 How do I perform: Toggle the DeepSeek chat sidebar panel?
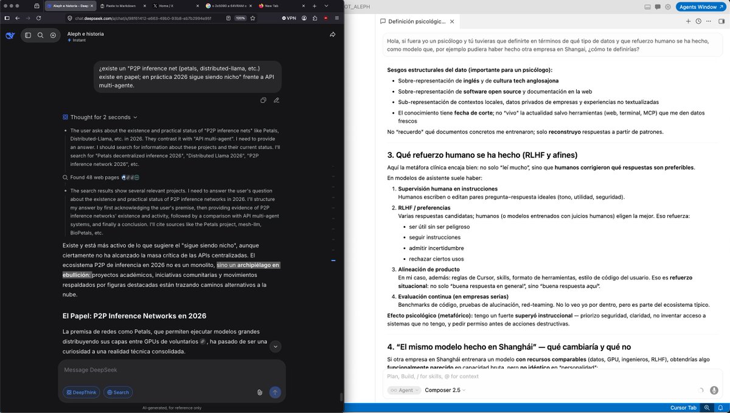click(x=28, y=35)
